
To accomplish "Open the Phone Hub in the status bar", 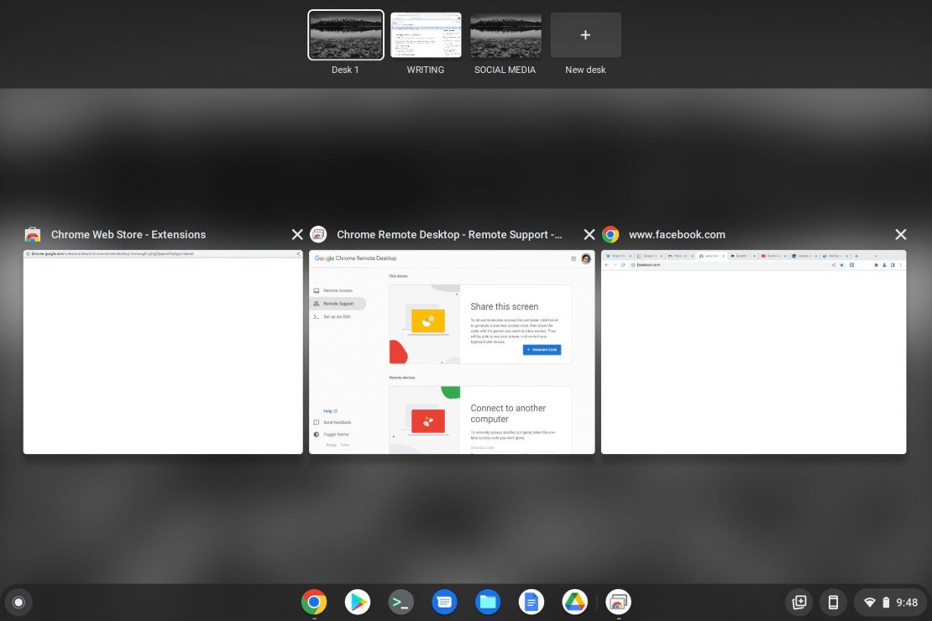I will [x=833, y=602].
